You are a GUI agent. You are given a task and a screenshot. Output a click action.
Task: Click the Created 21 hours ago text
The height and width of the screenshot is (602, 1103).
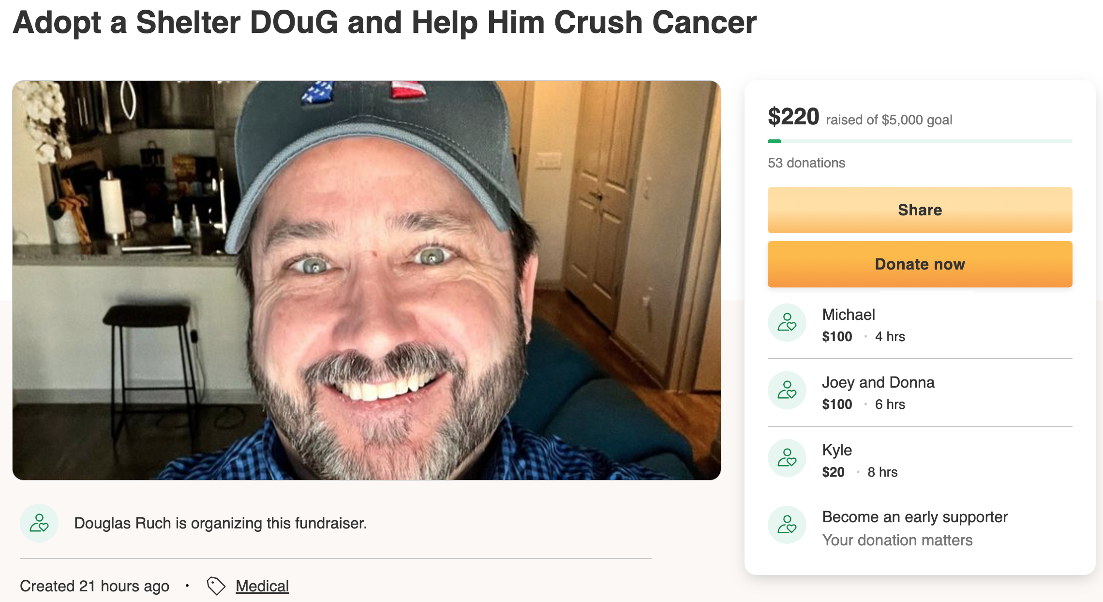click(94, 586)
